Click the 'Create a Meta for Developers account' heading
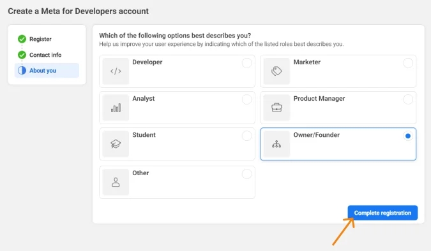 79,11
